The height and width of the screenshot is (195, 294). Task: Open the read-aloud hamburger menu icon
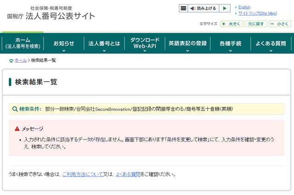[x=183, y=8]
